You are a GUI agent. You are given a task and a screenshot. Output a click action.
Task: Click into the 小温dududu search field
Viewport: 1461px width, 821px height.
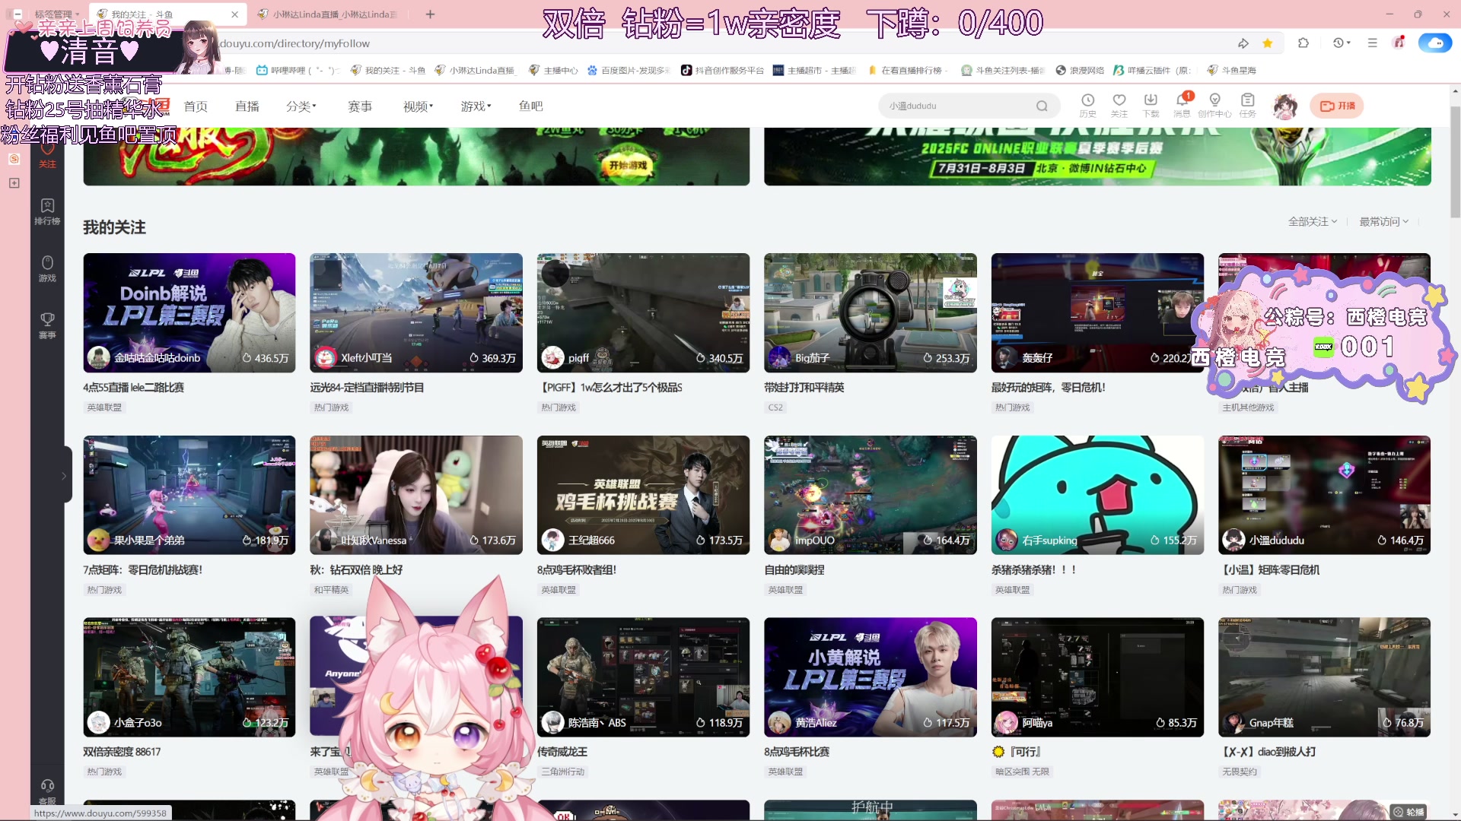point(955,106)
